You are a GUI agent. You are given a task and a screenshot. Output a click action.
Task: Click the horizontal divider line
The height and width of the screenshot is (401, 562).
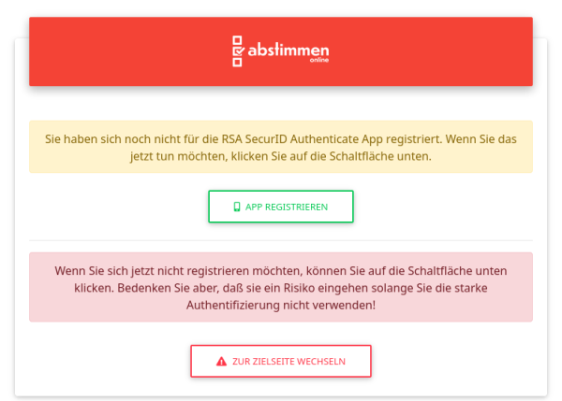[x=281, y=240]
